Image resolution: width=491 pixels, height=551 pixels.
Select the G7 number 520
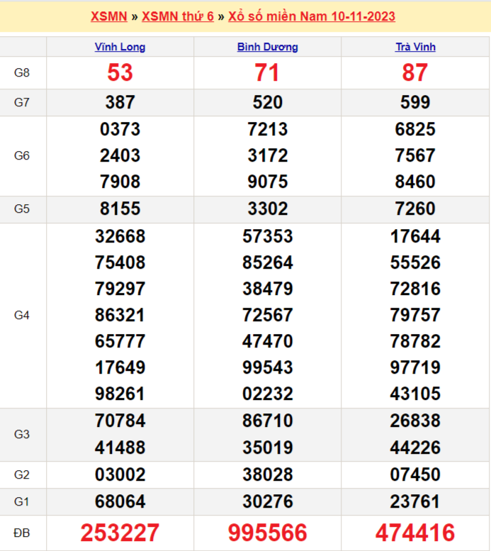[267, 103]
